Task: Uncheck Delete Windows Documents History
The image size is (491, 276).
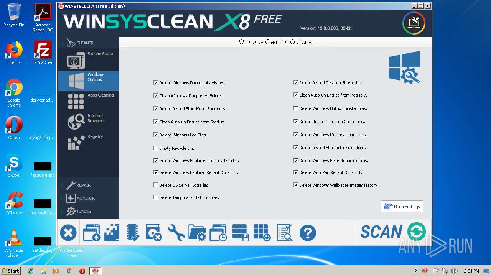Action: [156, 82]
